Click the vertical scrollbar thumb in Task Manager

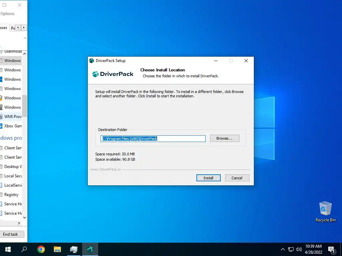pyautogui.click(x=25, y=106)
